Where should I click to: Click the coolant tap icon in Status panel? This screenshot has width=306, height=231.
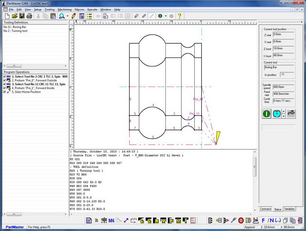(291, 114)
